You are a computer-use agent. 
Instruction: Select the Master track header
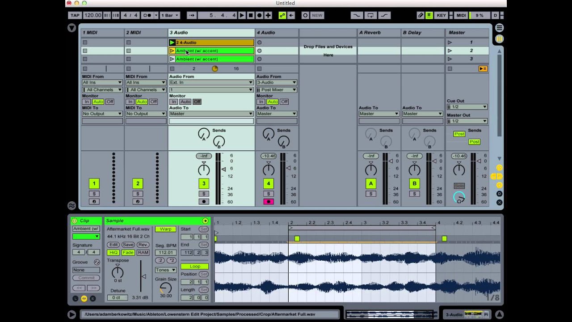pyautogui.click(x=467, y=33)
